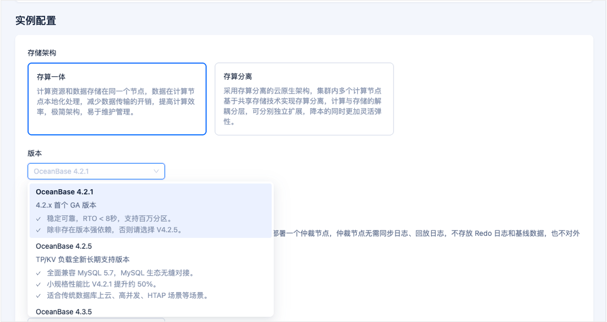
Task: Click the checkmark beside 适合传统数据库上云
Action: [x=38, y=296]
